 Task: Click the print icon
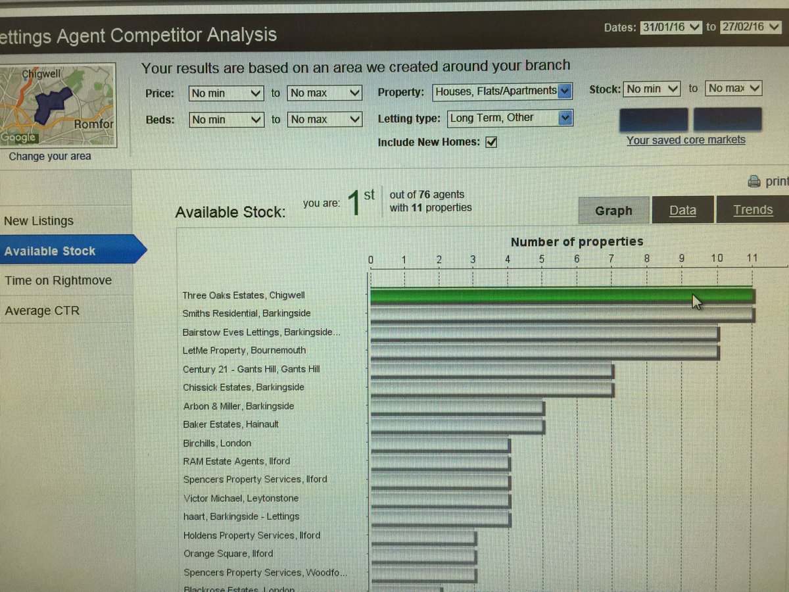pyautogui.click(x=754, y=182)
